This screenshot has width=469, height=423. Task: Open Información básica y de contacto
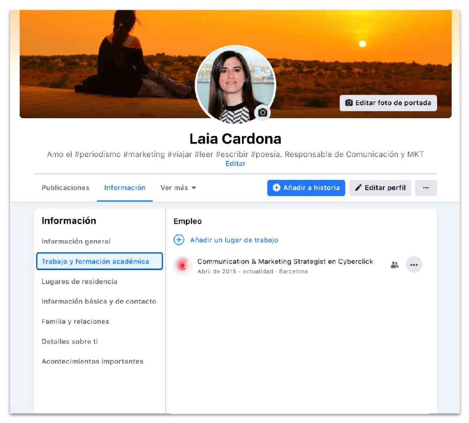tap(98, 302)
